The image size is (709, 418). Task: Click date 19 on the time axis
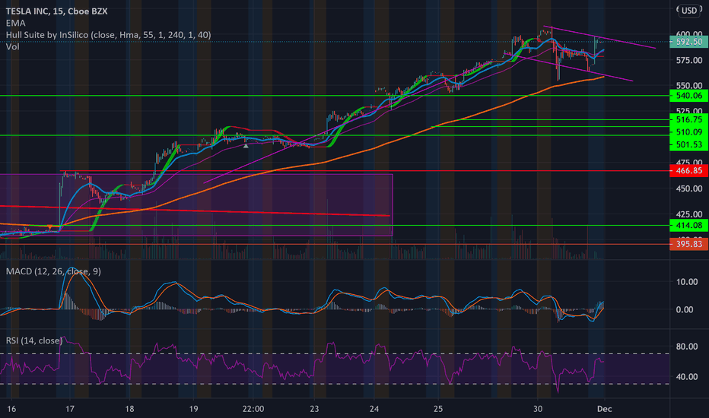(x=193, y=409)
